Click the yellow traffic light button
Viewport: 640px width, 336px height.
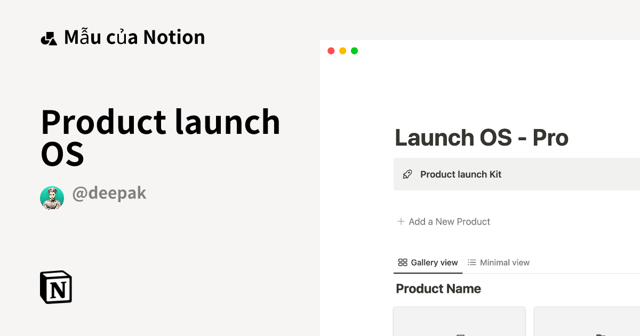[x=342, y=50]
